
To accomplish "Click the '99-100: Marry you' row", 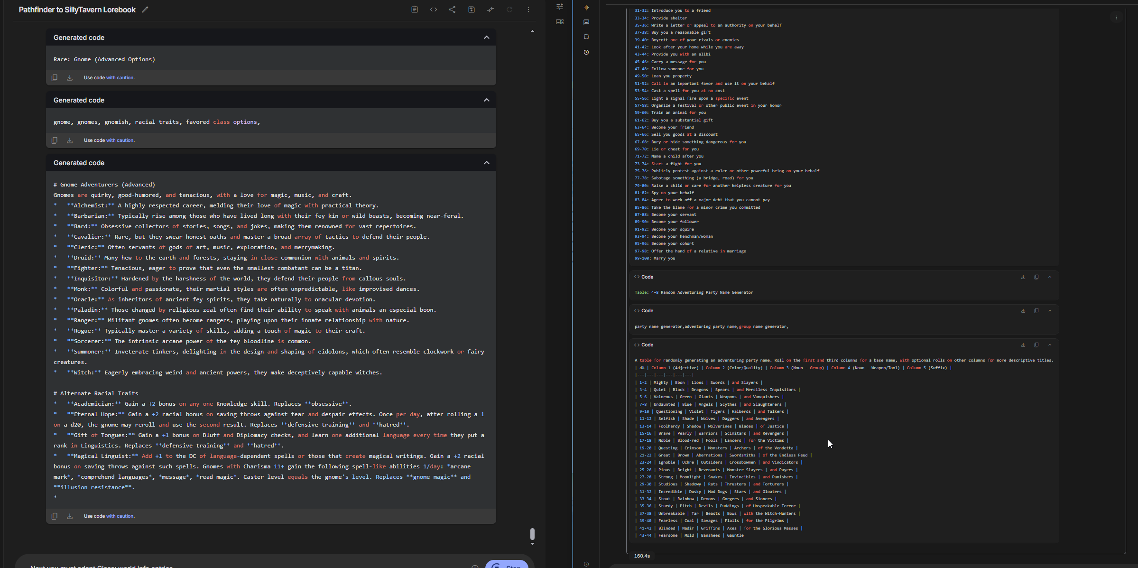I will [x=655, y=259].
